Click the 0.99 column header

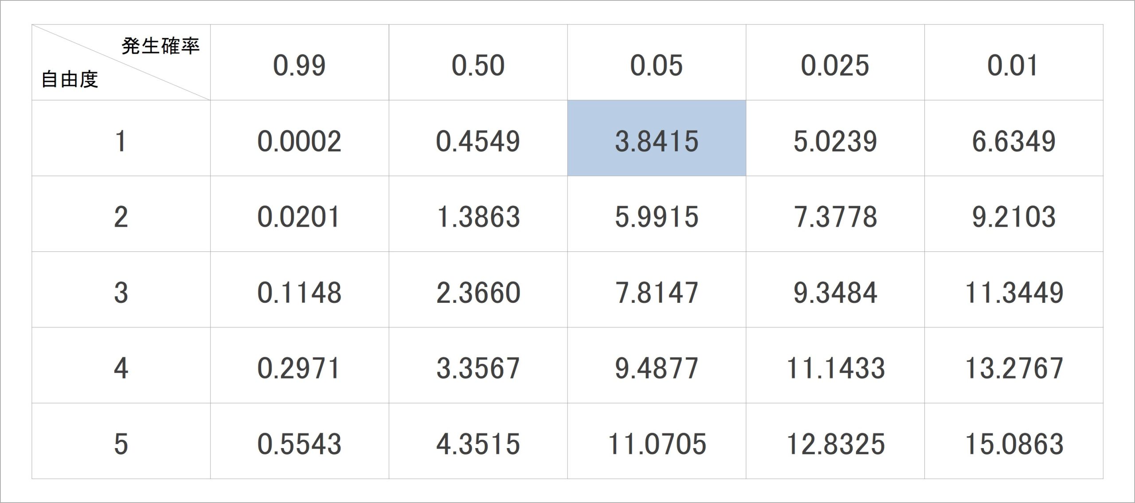point(300,62)
